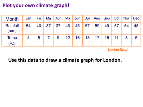Click the Apr column header
This screenshot has width=143, height=107.
pos(58,19)
